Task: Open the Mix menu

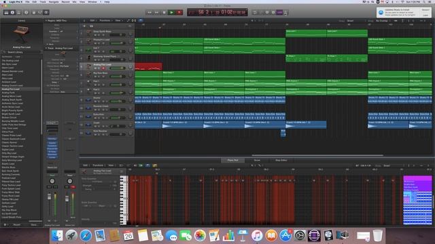Action: point(74,2)
